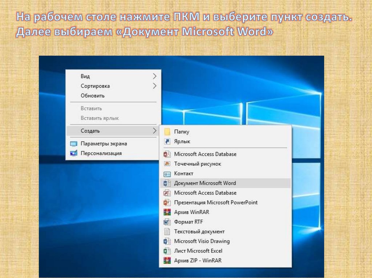
Task: Click the Excel icon beside Лист Microsoft Excel
Action: 167,251
